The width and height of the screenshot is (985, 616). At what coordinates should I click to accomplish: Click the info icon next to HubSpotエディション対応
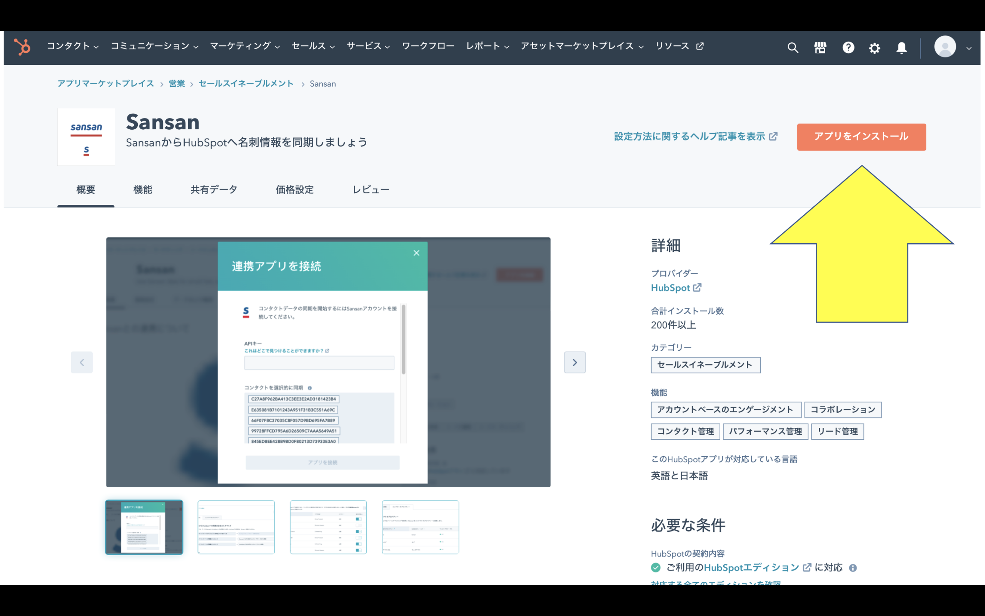coord(853,567)
